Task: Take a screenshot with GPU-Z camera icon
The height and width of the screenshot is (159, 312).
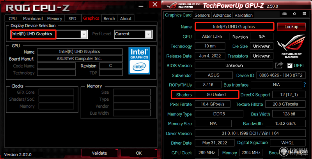Action: pos(285,14)
